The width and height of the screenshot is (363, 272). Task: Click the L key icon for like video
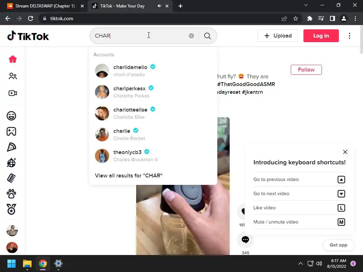pyautogui.click(x=341, y=208)
